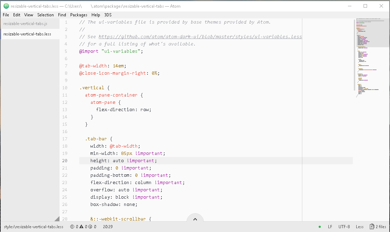Open the Packages menu

[x=79, y=15]
